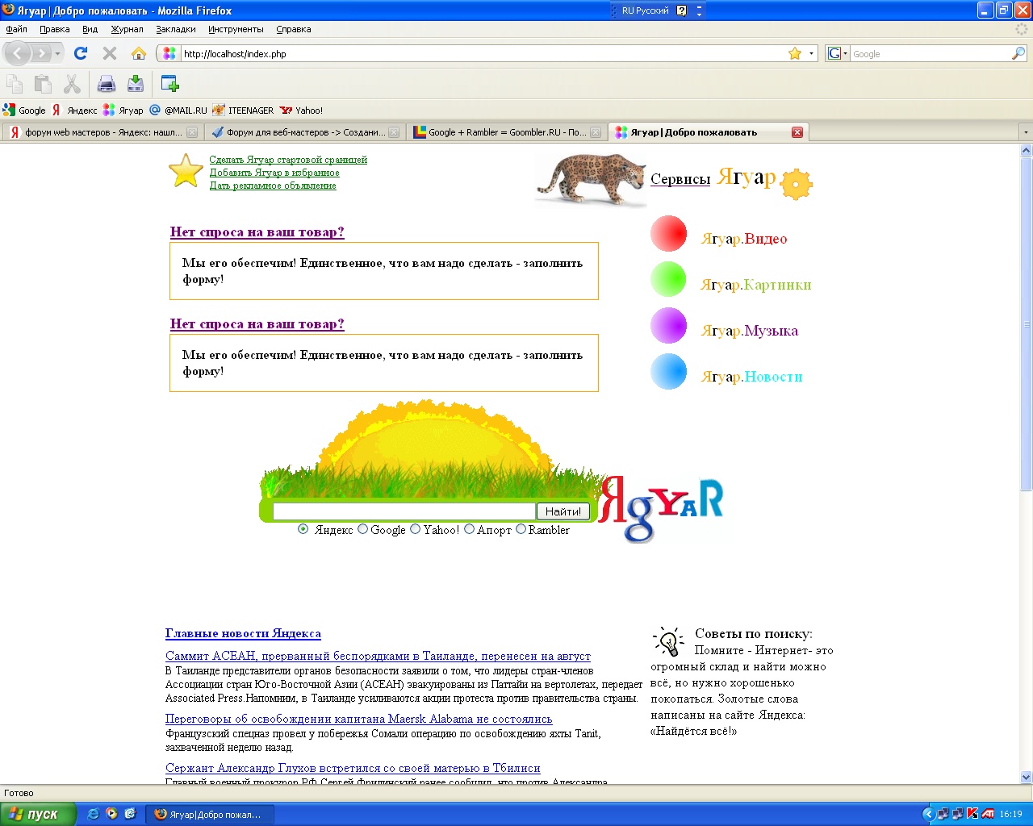Open Internet Explorer from quick launch

click(x=93, y=814)
